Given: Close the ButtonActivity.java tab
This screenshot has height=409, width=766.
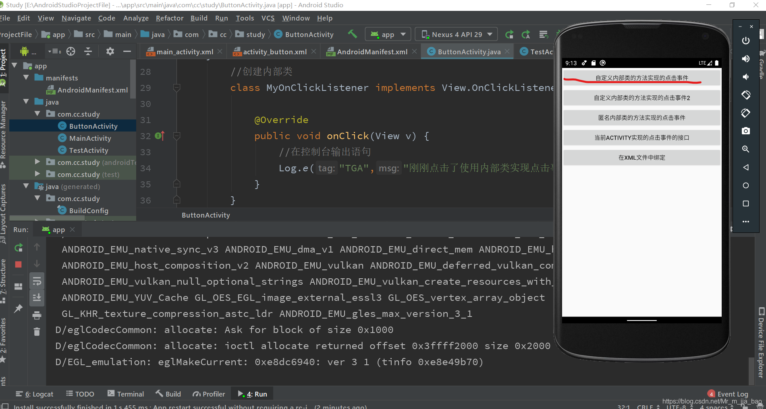Looking at the screenshot, I should 507,51.
